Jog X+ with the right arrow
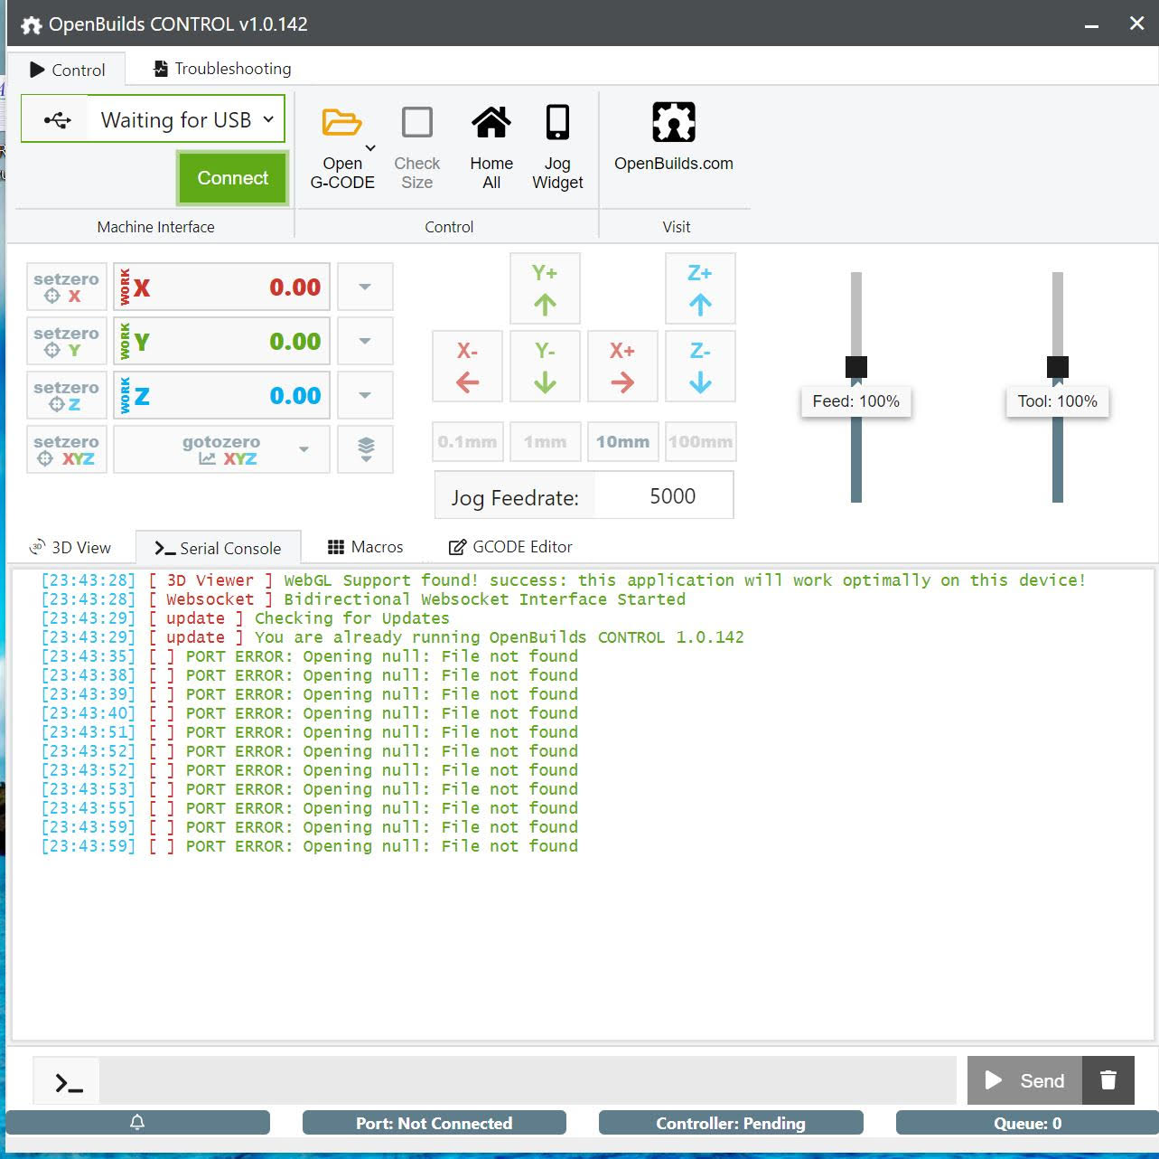This screenshot has height=1159, width=1159. [622, 366]
